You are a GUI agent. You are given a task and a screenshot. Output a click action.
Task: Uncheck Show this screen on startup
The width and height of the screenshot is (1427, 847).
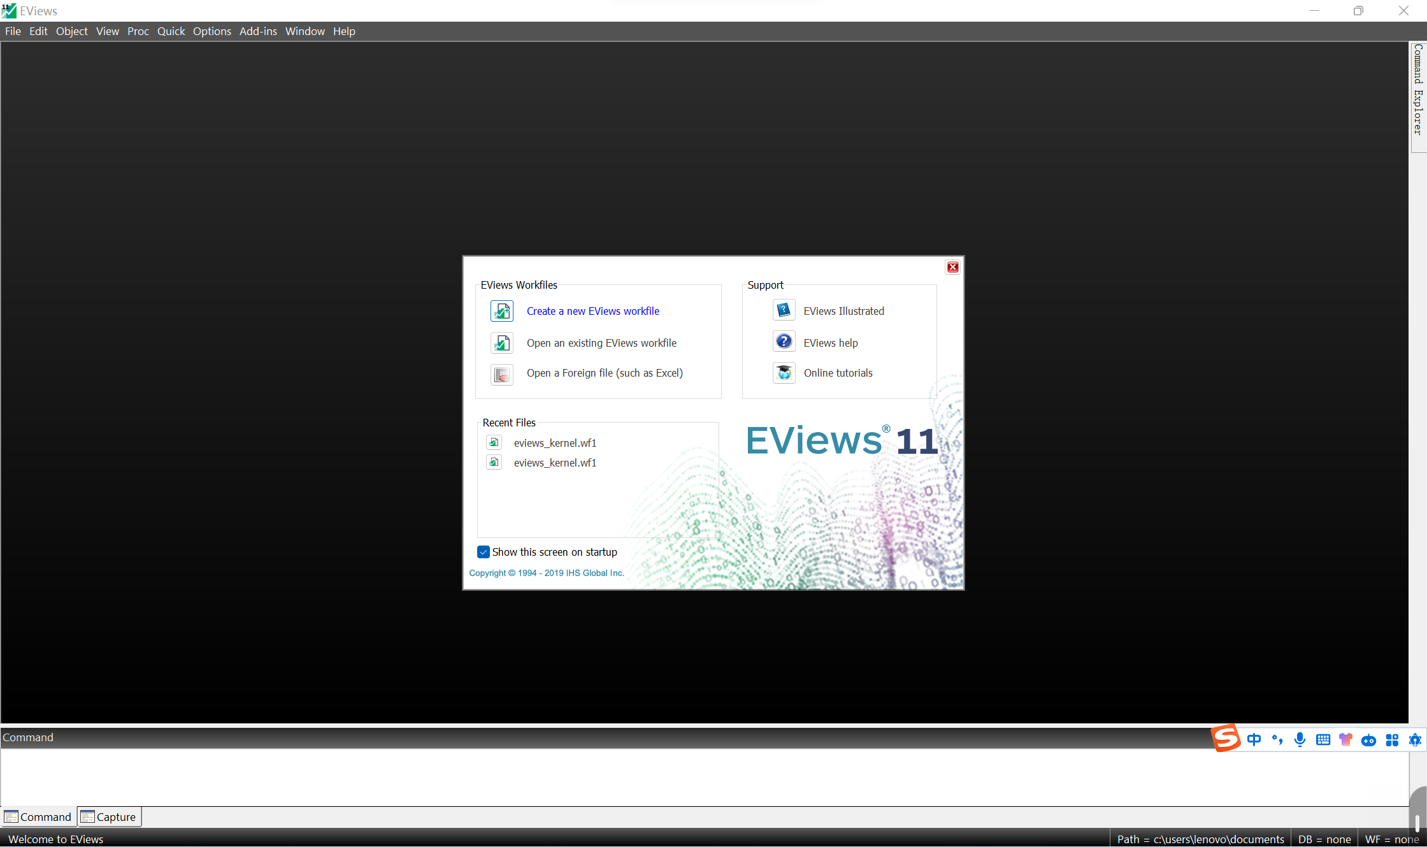coord(484,552)
